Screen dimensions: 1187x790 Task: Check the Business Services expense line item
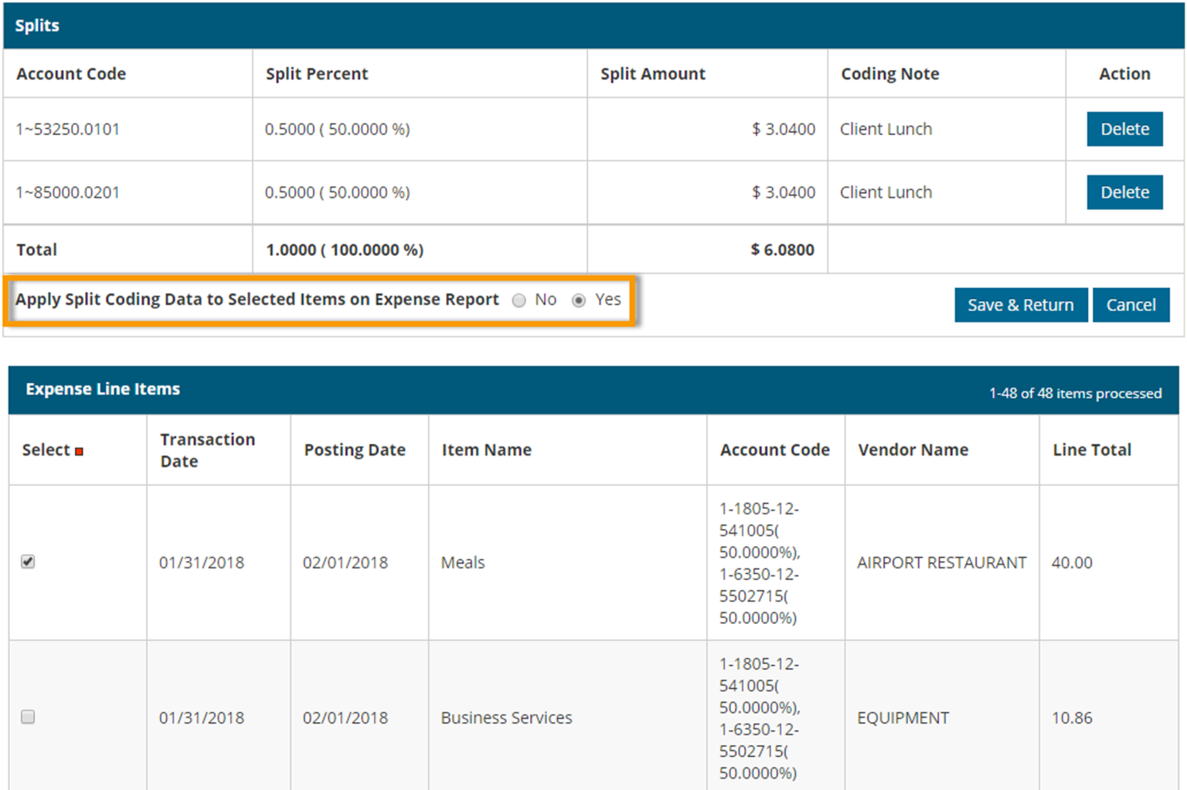point(28,717)
